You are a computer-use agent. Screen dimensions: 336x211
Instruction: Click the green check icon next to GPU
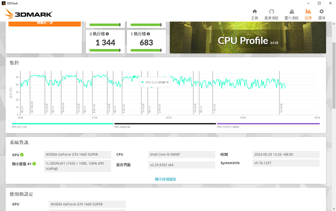tap(22, 155)
